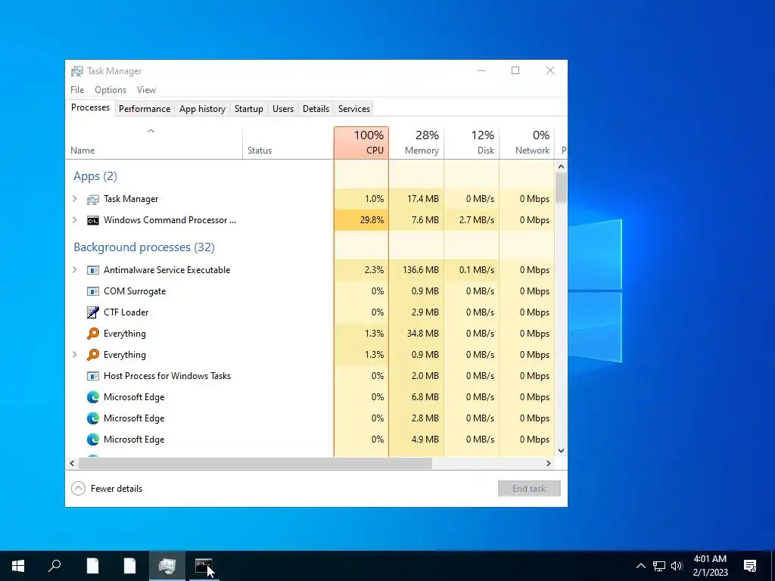This screenshot has height=581, width=775.
Task: Sort by the 28% Memory column header
Action: tap(417, 143)
